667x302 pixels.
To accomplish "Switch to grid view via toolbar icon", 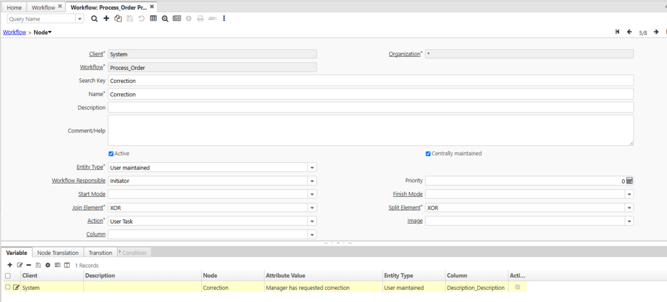I will (x=154, y=18).
